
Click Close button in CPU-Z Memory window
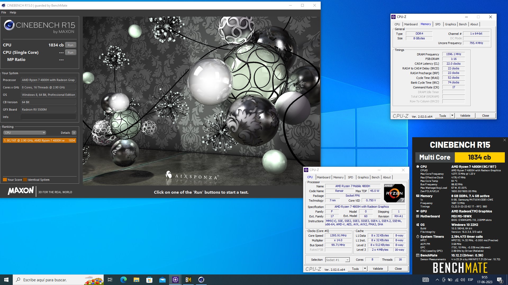486,116
